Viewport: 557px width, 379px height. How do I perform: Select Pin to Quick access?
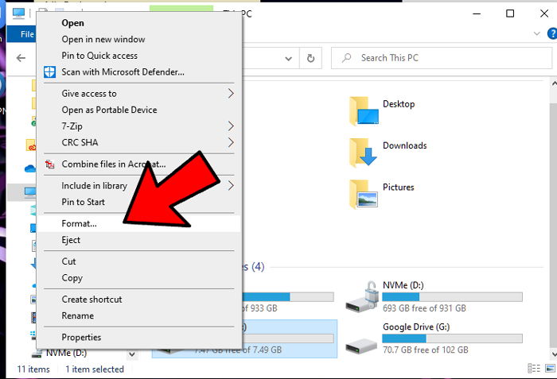click(x=139, y=56)
